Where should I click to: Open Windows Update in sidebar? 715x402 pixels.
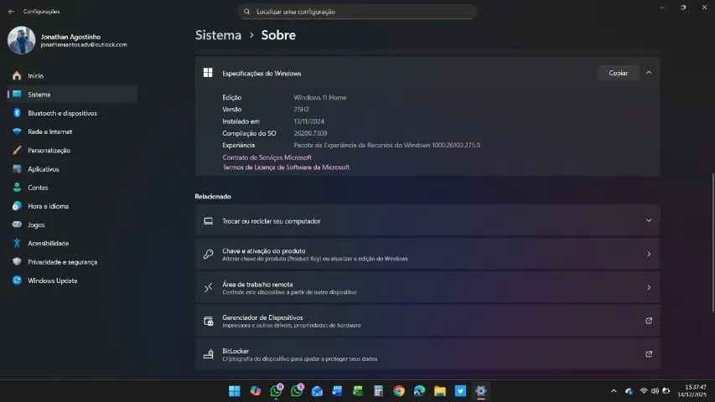coord(52,281)
